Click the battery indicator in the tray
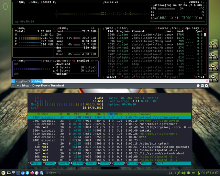Viewport: 220px width, 176px height. click(189, 173)
